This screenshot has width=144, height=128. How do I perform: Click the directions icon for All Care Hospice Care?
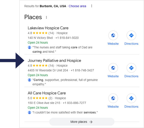pyautogui.click(x=131, y=98)
